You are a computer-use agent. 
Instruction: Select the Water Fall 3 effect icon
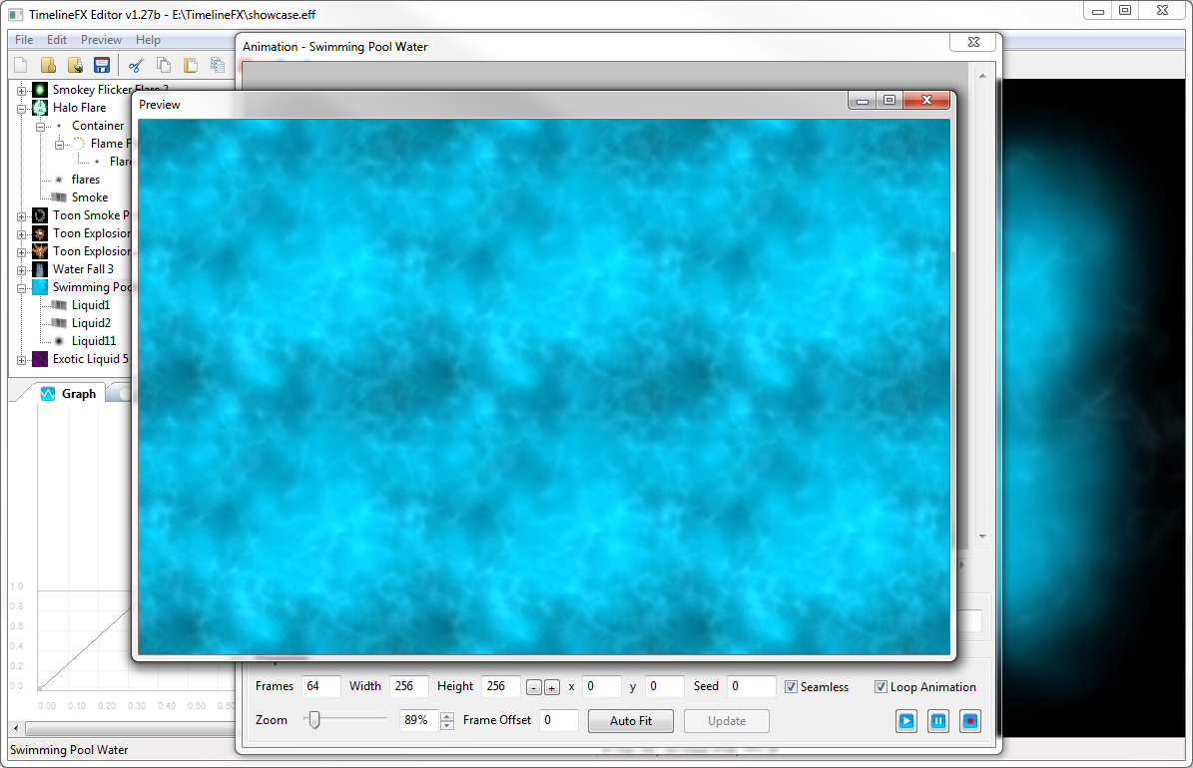[39, 268]
